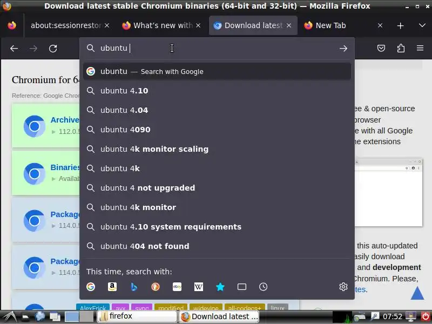The width and height of the screenshot is (432, 324).
Task: Click the modified tag label
Action: 171,307
